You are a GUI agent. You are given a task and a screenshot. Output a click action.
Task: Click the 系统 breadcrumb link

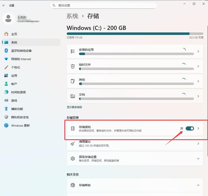coord(72,16)
